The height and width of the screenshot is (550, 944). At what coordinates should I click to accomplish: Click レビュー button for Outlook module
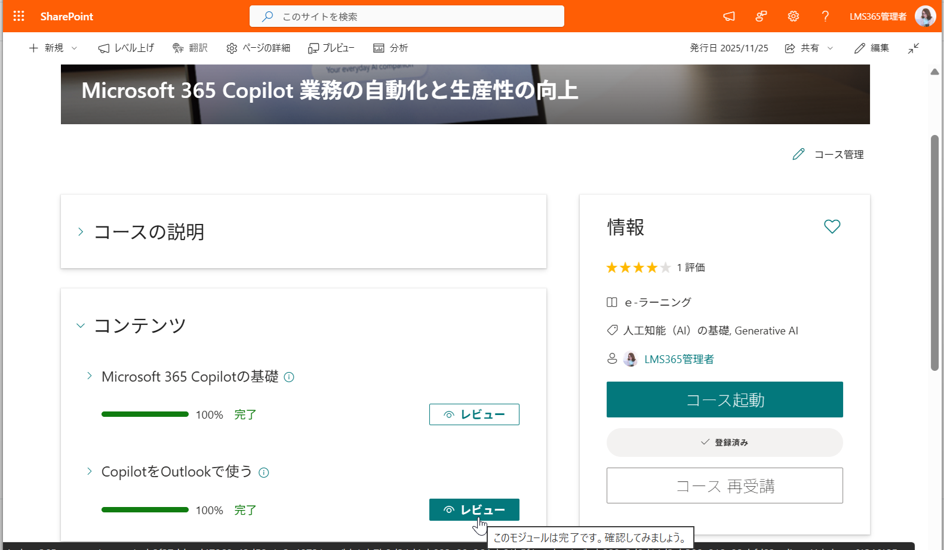[474, 509]
